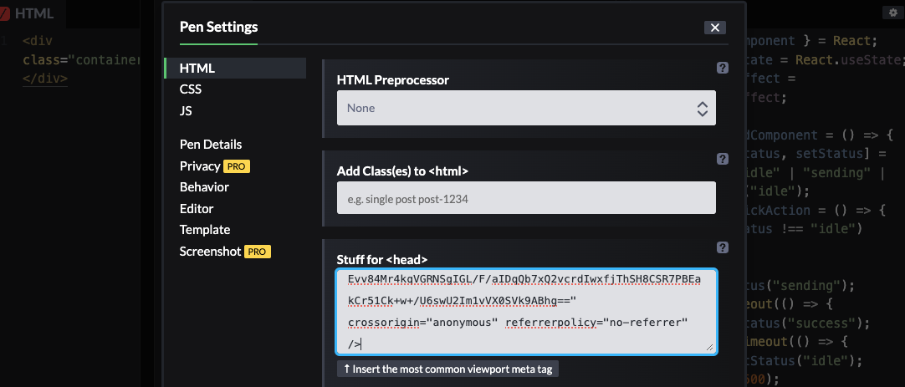Open help for HTML Preprocessor
Screen dimensions: 905x387
pyautogui.click(x=722, y=68)
